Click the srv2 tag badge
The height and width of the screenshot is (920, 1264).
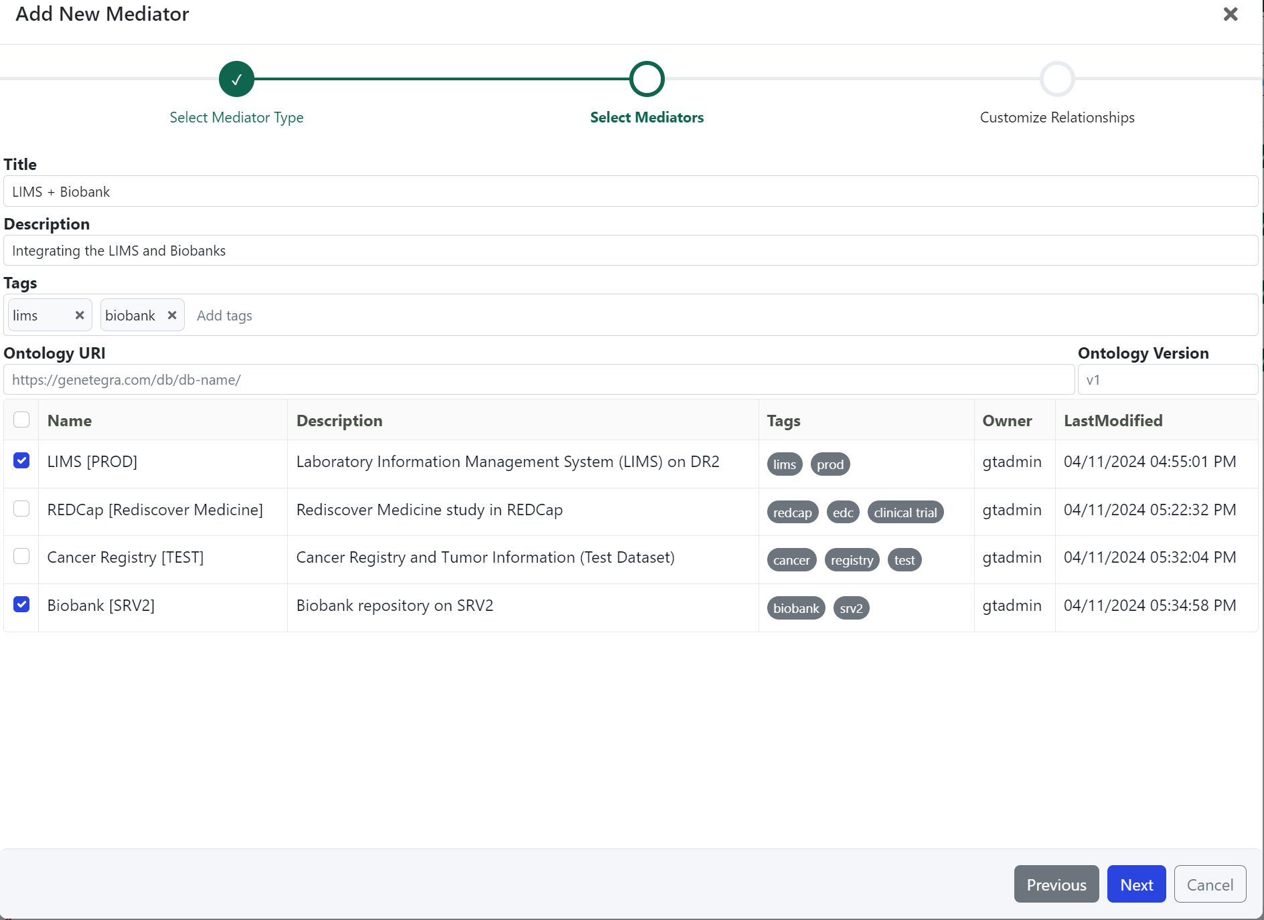851,608
